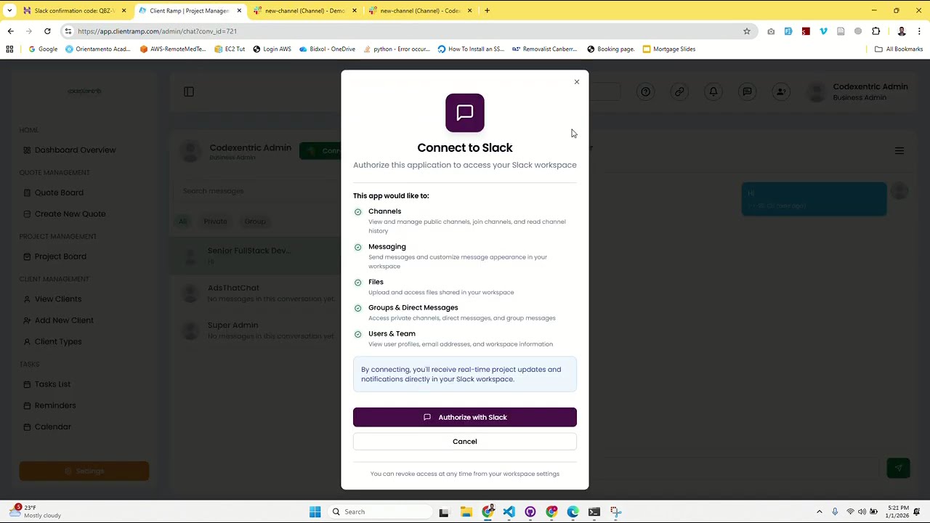Show hidden system tray icons
Viewport: 930px width, 523px height.
coord(820,512)
